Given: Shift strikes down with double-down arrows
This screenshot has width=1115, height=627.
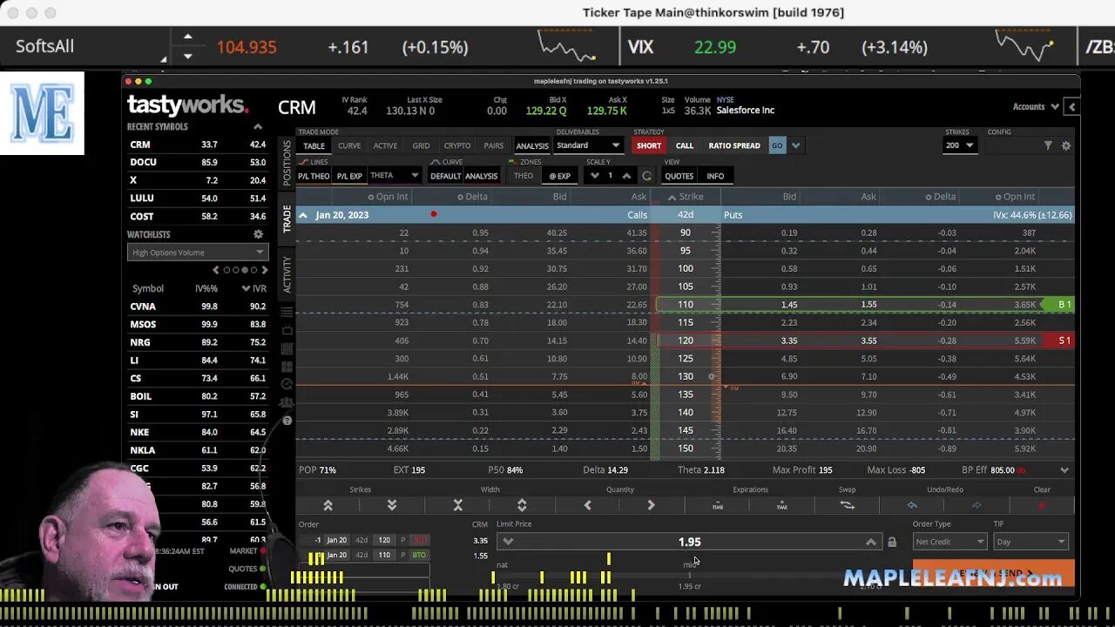Looking at the screenshot, I should coord(392,505).
